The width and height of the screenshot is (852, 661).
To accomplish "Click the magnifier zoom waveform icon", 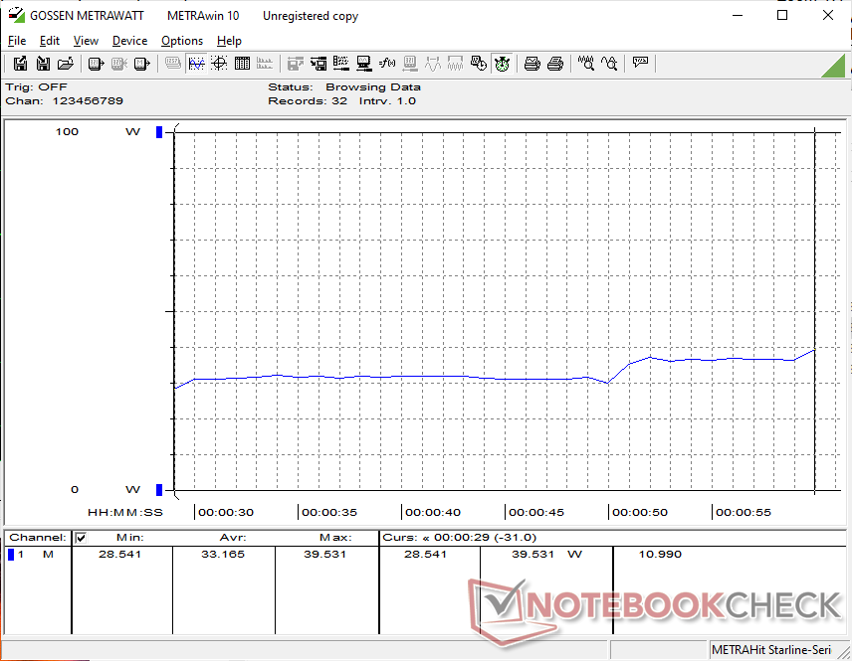I will (586, 64).
